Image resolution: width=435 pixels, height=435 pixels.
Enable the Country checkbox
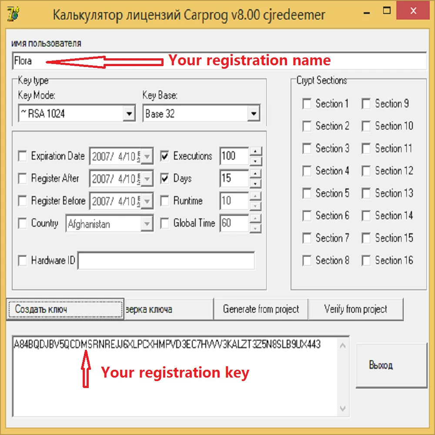point(22,223)
